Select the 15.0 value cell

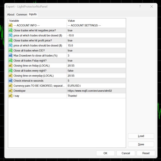[96, 46]
